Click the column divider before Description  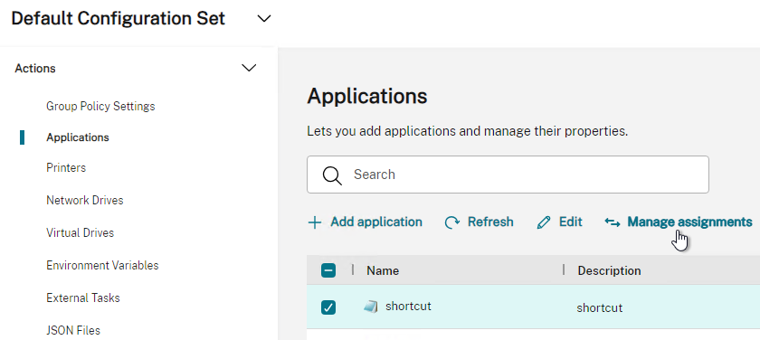(563, 269)
